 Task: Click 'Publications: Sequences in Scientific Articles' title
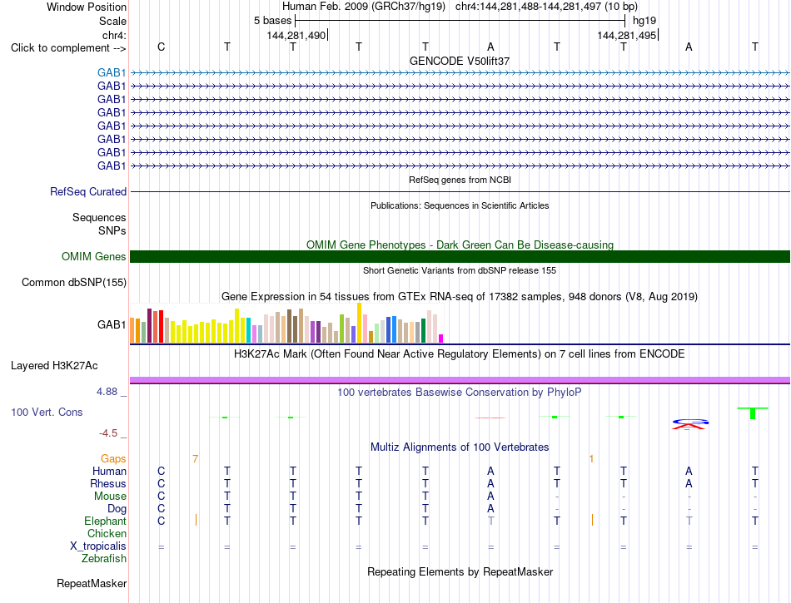pos(460,205)
